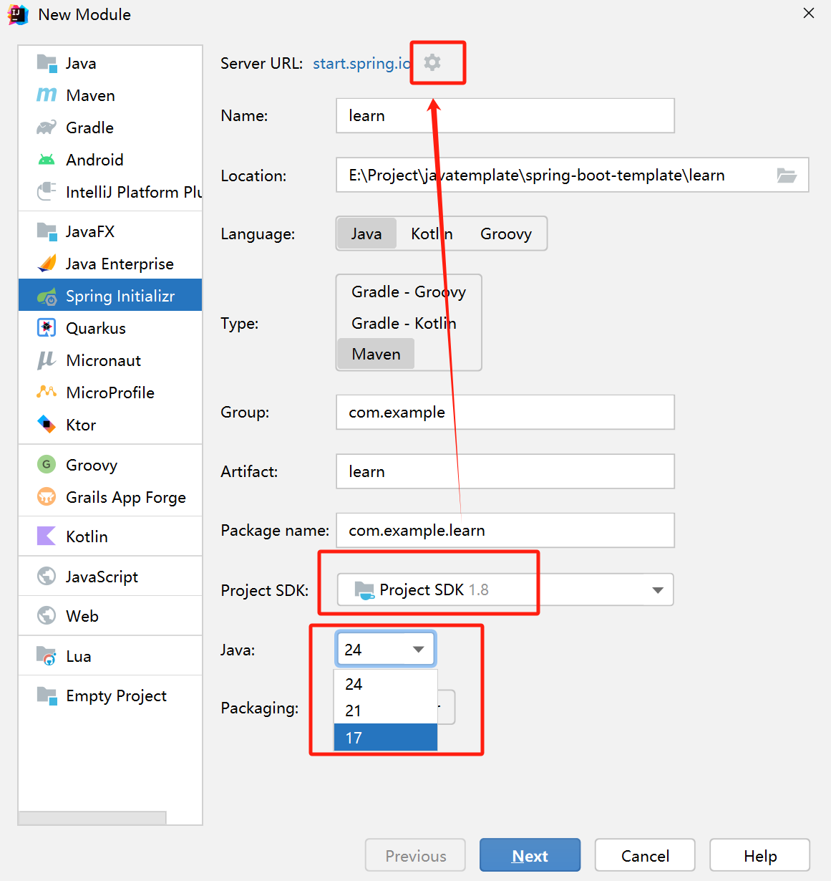
Task: Browse for location with folder icon
Action: (787, 175)
